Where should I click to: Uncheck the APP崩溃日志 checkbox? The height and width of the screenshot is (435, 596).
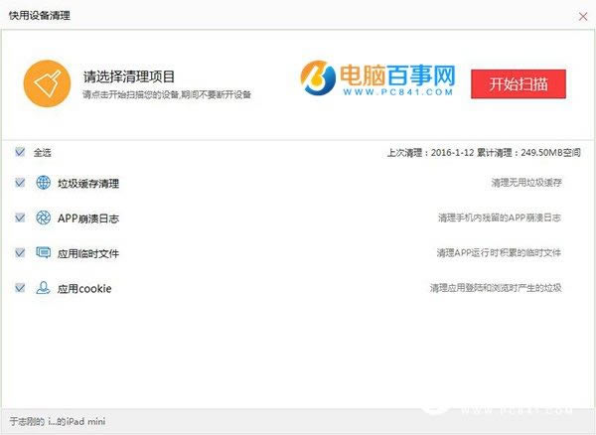(x=20, y=217)
